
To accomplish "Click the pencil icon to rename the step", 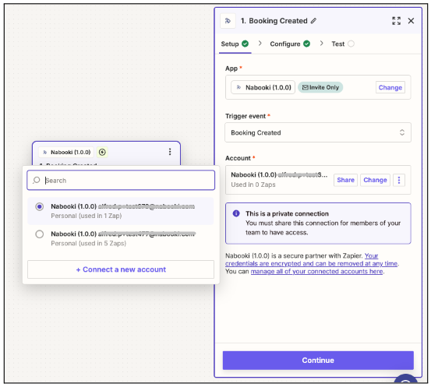I will (x=313, y=21).
